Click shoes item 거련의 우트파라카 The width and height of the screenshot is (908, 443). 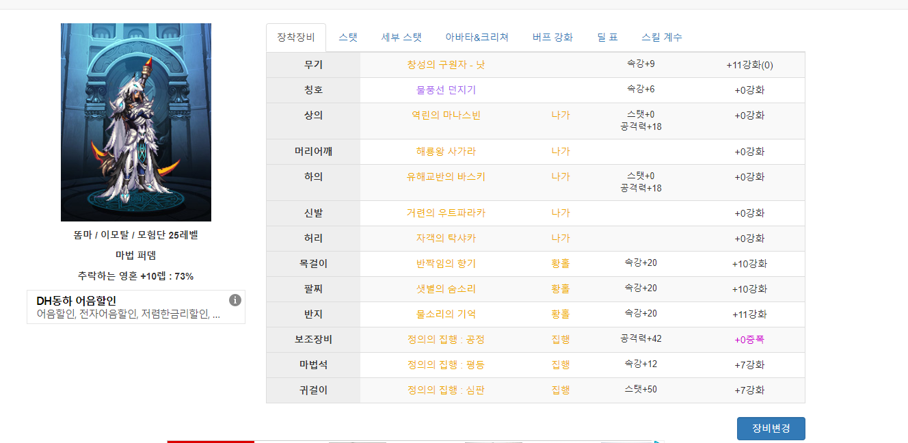pos(446,213)
